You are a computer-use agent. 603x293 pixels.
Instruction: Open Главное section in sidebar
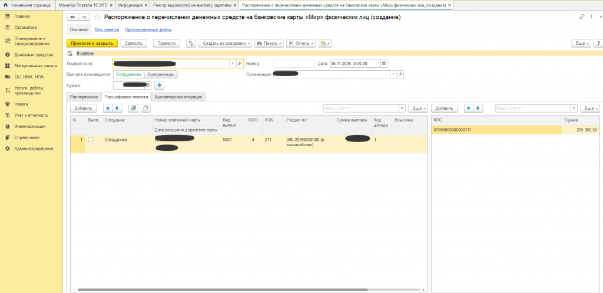coord(22,16)
